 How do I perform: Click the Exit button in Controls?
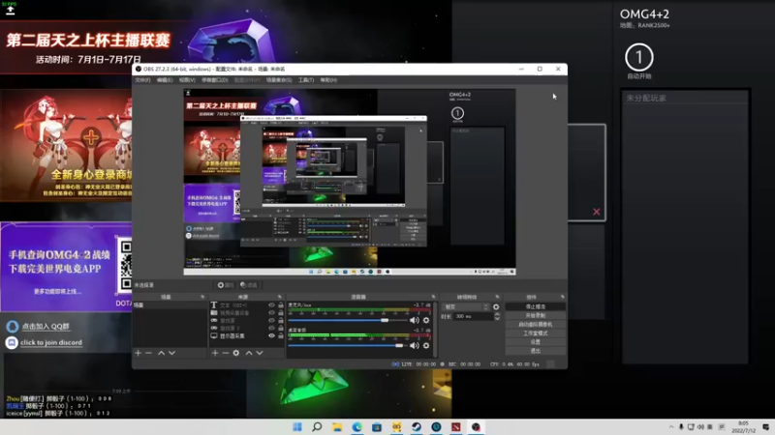click(x=536, y=351)
